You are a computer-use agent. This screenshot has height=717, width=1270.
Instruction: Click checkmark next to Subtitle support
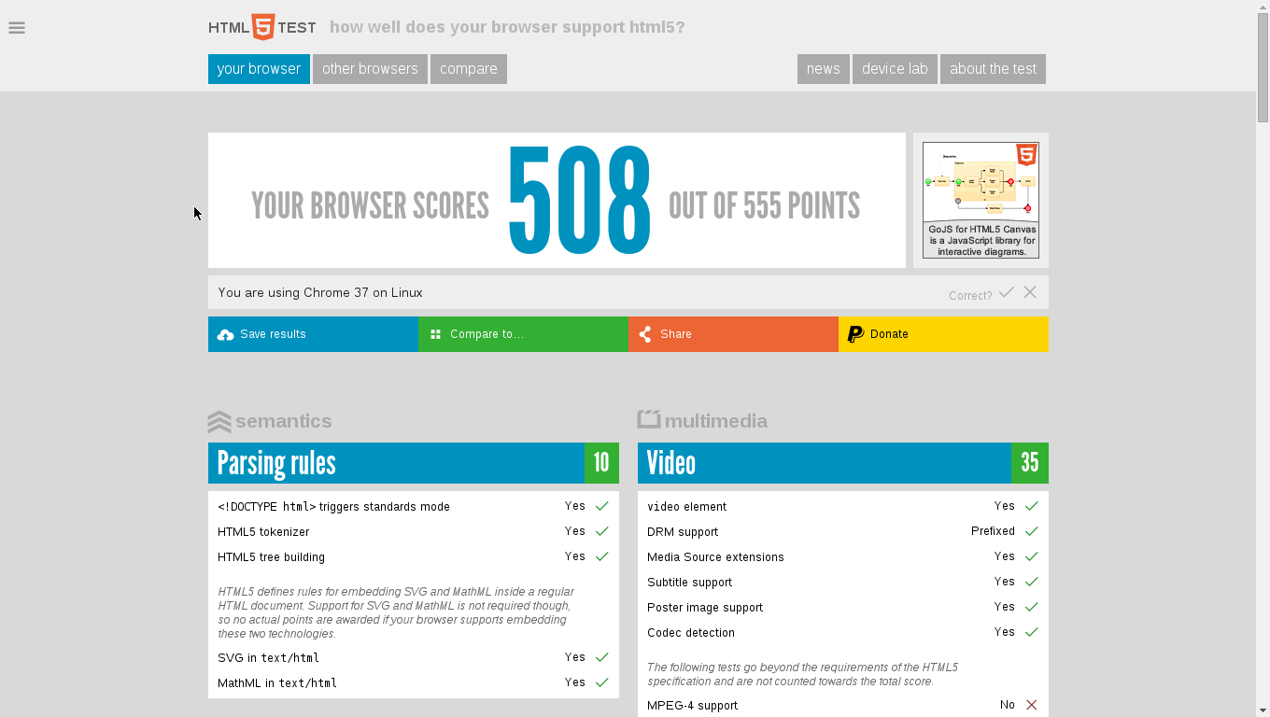pos(1032,582)
